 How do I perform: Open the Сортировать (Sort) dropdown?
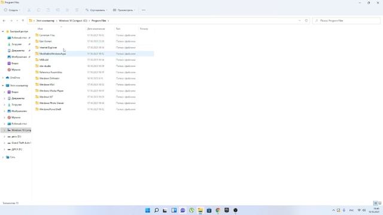pos(96,10)
